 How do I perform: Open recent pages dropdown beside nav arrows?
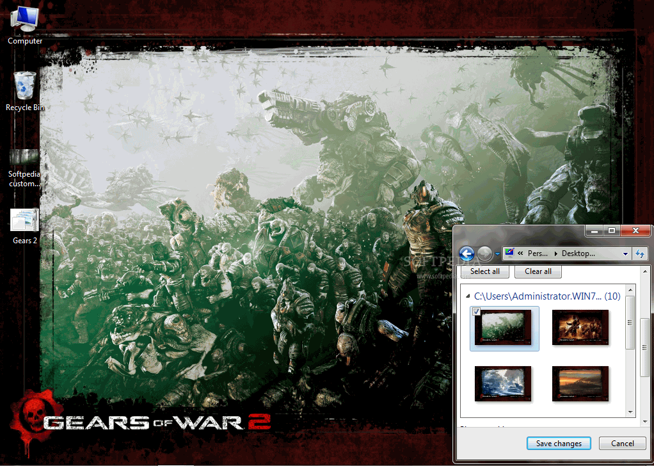point(497,253)
